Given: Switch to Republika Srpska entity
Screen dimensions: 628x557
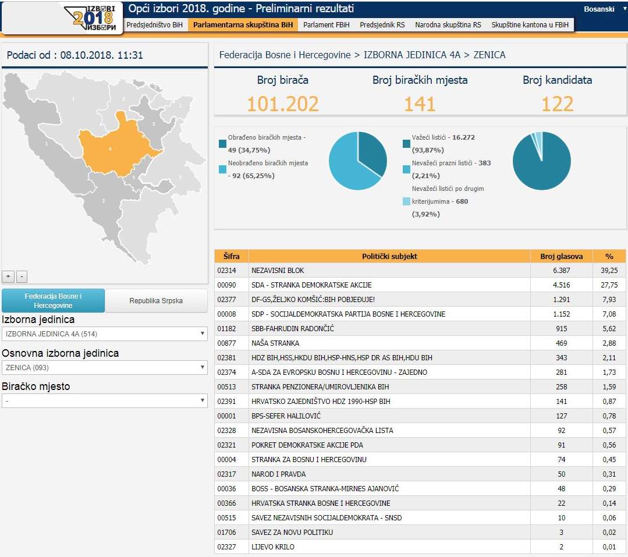Looking at the screenshot, I should tap(156, 301).
